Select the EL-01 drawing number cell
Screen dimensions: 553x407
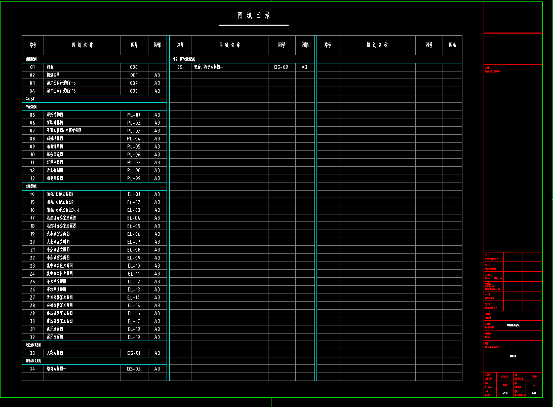(x=134, y=194)
